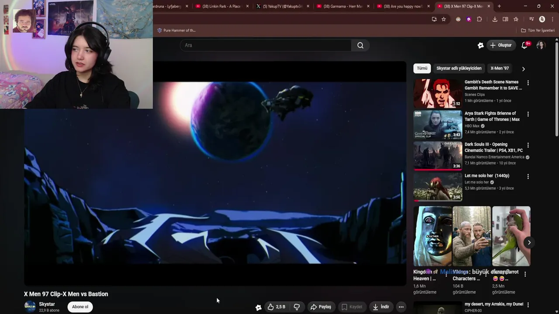
Task: Open Tüm Yer İşaretleri bookmarks folder
Action: click(538, 31)
